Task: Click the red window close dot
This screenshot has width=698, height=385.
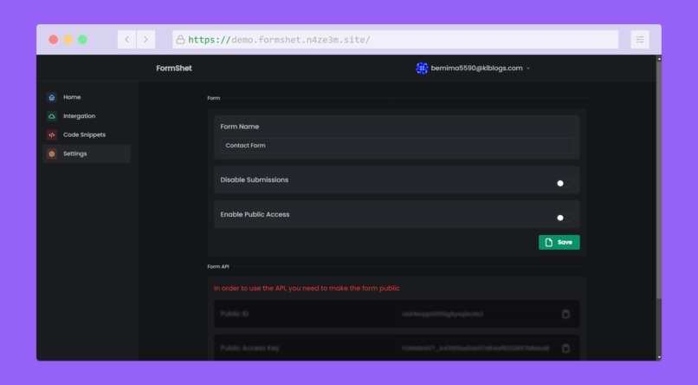Action: tap(54, 40)
